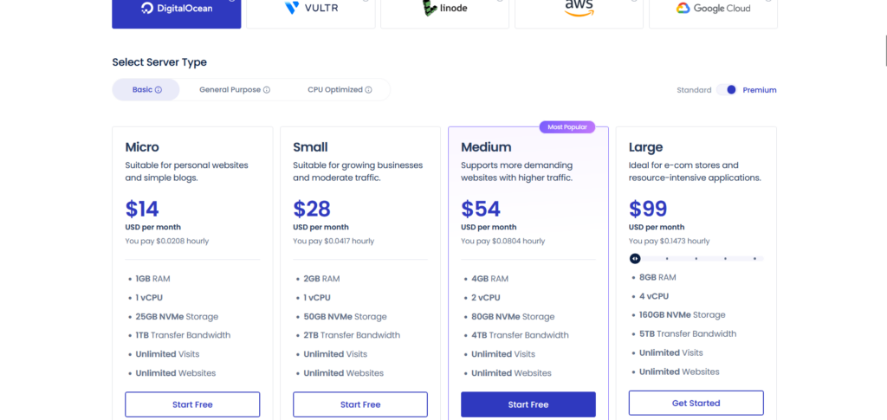887x420 pixels.
Task: Pick the Linode provider logo
Action: pos(445,10)
